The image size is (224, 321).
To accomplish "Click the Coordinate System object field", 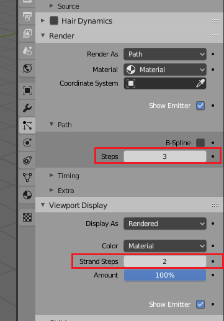I will tap(165, 83).
